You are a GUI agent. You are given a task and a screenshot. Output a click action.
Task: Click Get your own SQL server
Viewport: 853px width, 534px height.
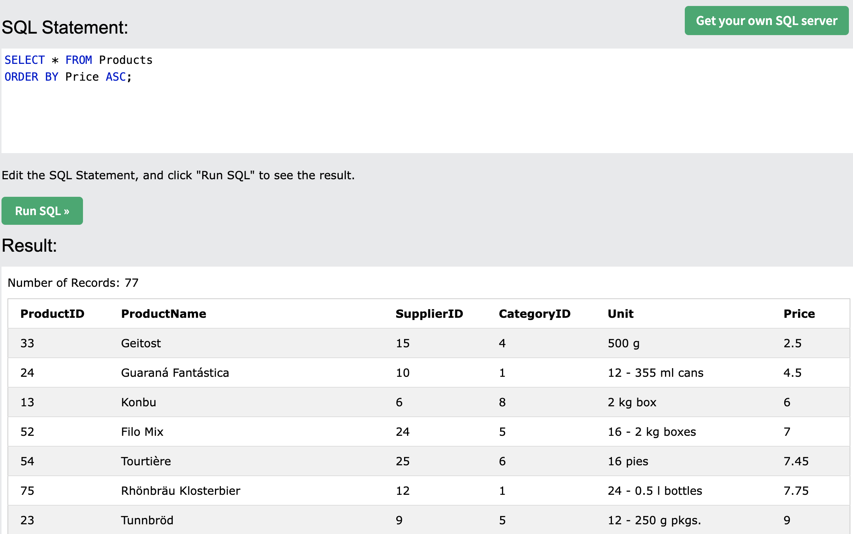pyautogui.click(x=766, y=21)
